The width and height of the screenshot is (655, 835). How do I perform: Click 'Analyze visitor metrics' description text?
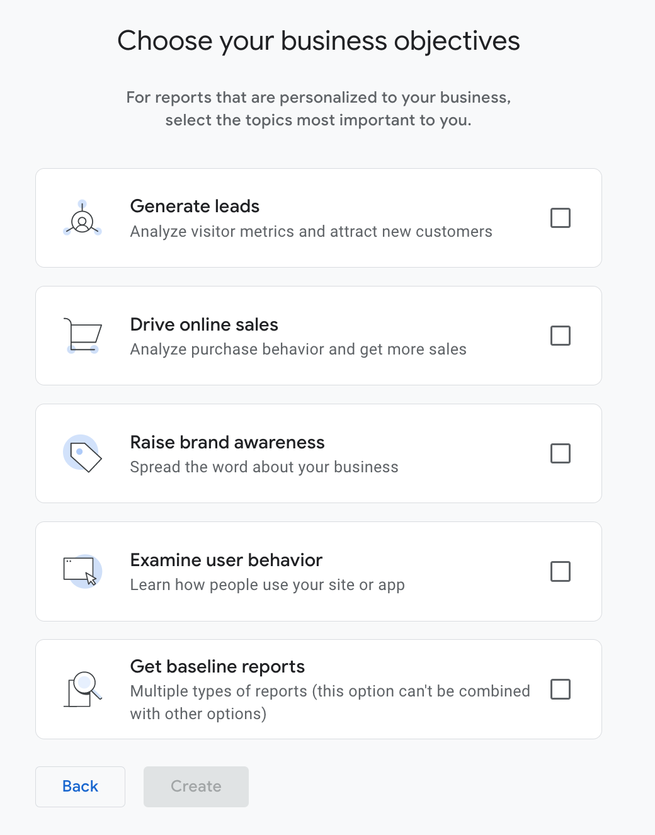(311, 232)
